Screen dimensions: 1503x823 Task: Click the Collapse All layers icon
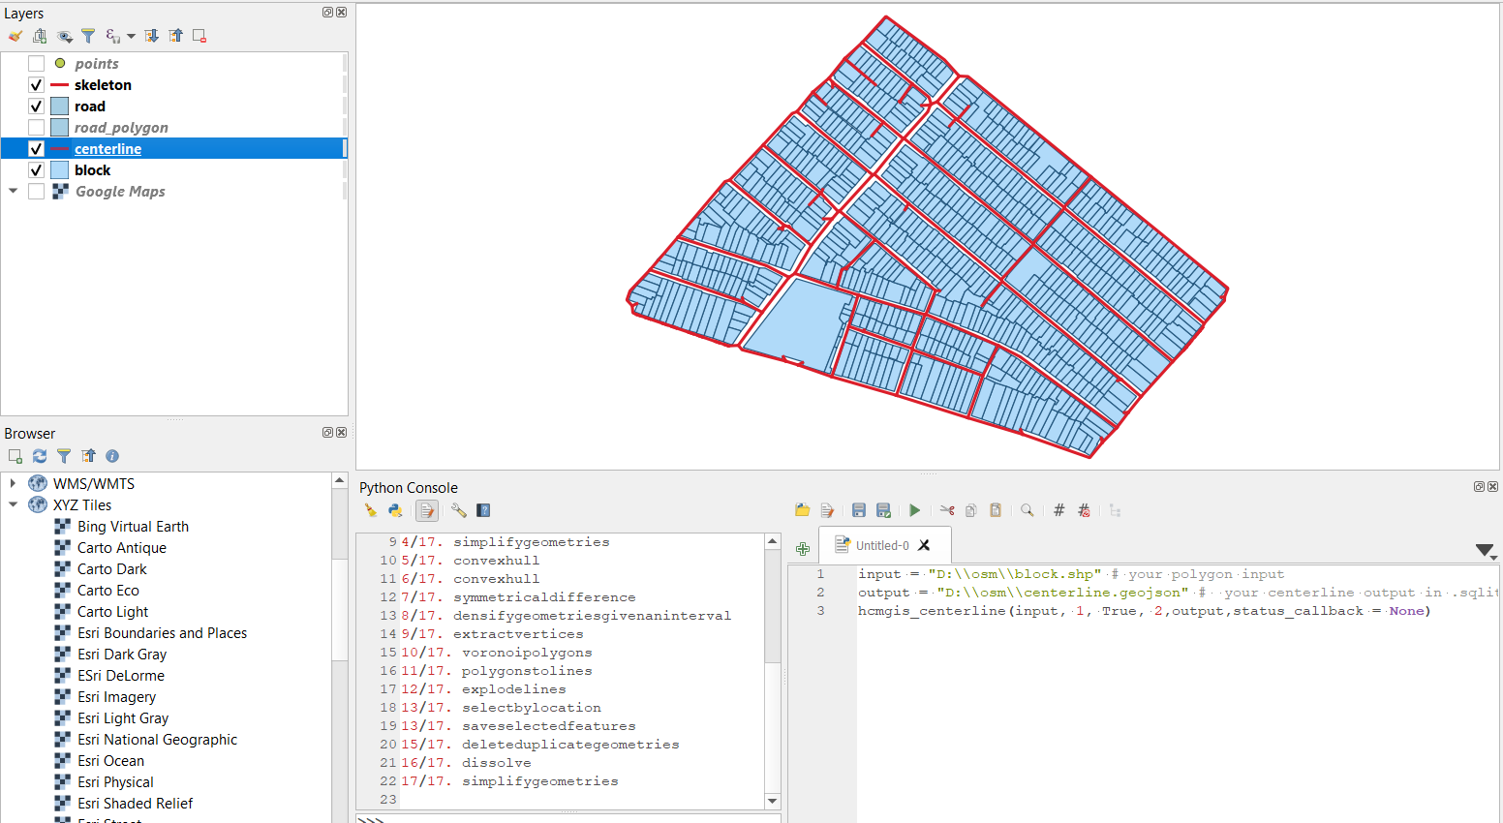175,36
